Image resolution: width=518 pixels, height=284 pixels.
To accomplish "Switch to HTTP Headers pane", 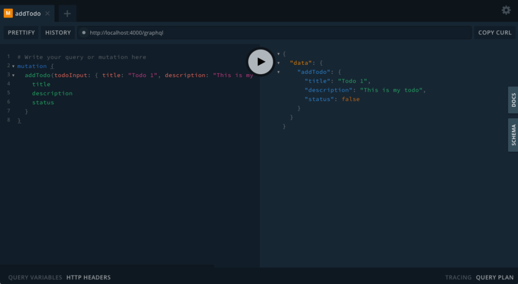I will pyautogui.click(x=89, y=277).
